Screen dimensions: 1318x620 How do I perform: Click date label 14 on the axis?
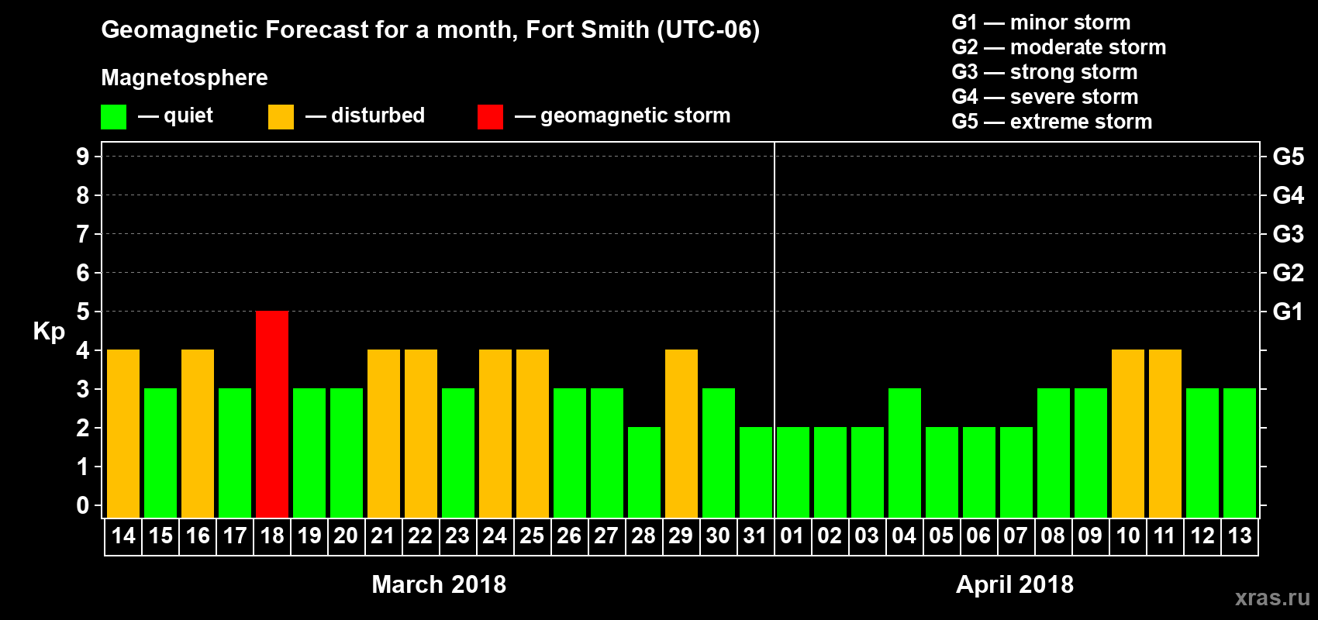pos(123,536)
